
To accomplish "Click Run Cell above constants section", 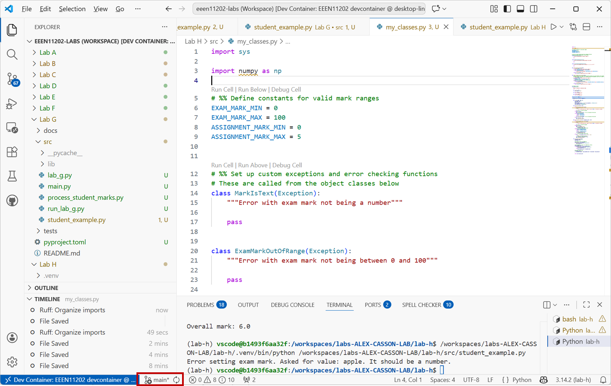I will tap(222, 89).
